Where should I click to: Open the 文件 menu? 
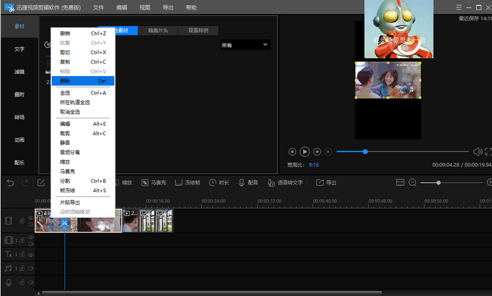click(98, 7)
